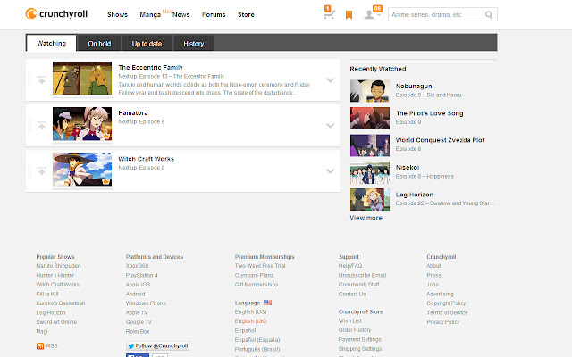Open the Store menu
The image size is (572, 357).
[247, 14]
